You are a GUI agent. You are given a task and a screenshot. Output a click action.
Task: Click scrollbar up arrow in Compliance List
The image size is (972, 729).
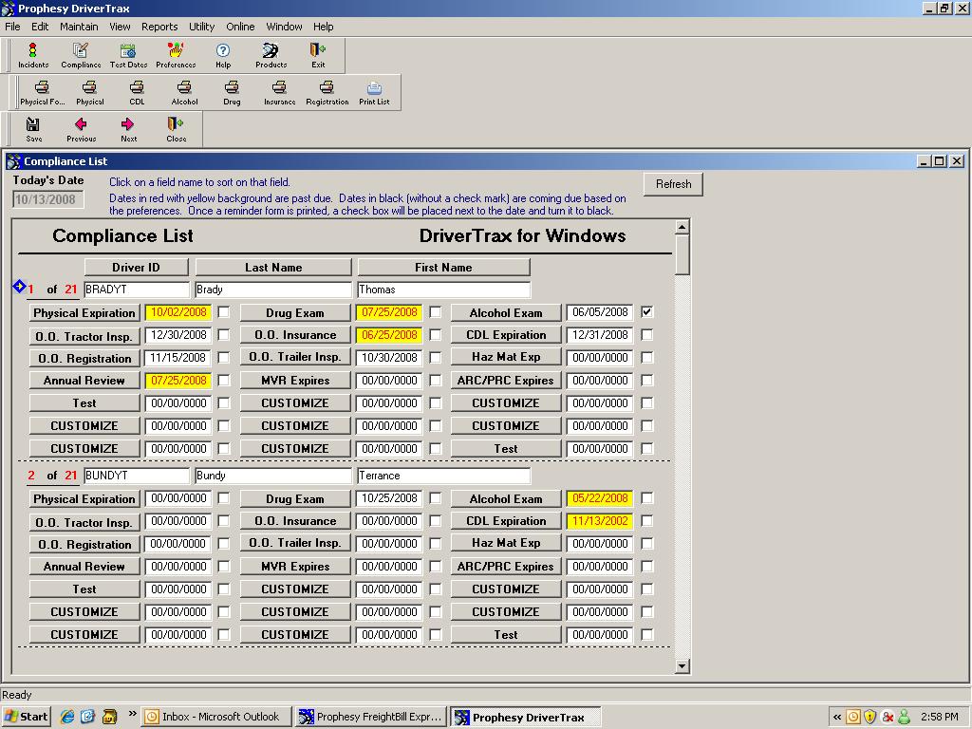coord(682,227)
